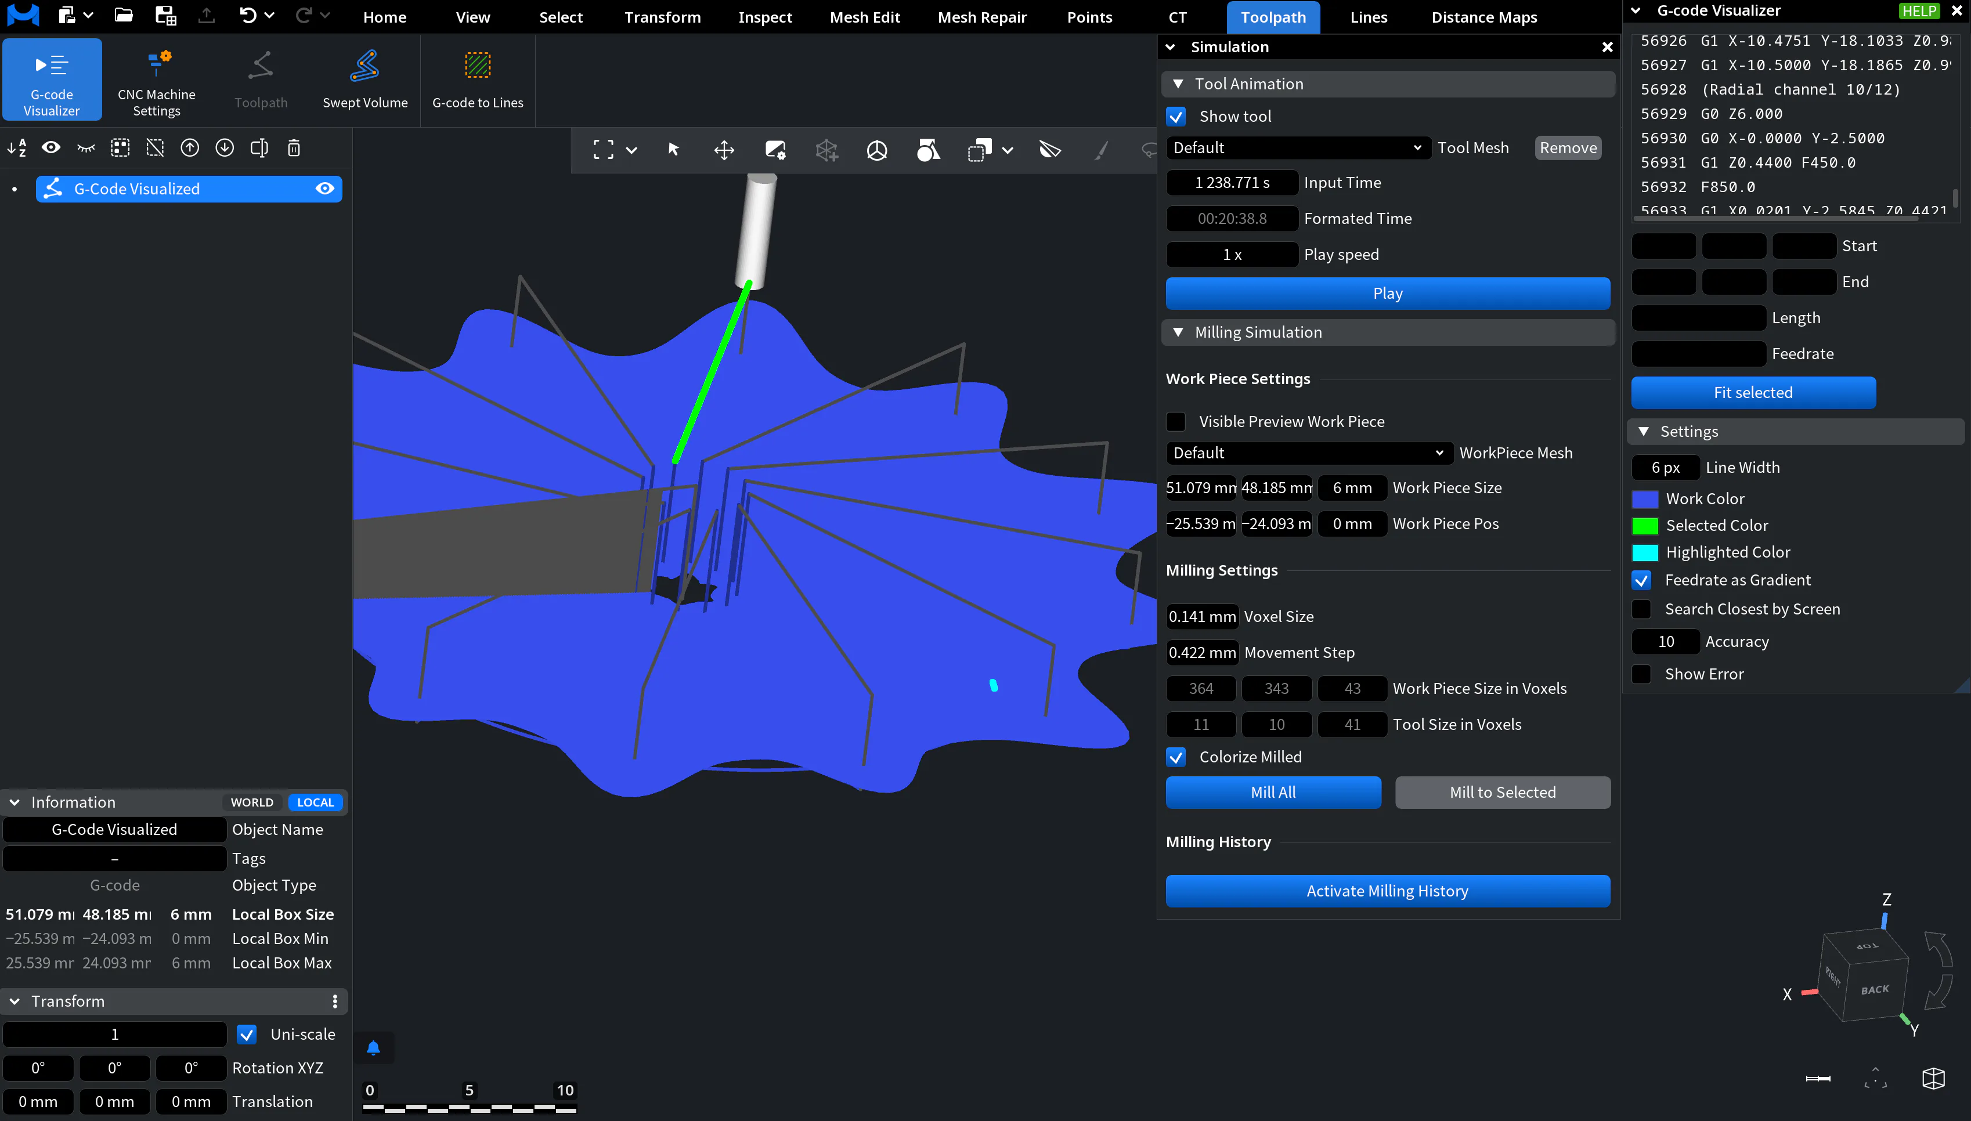1971x1121 pixels.
Task: Click Activate Milling History
Action: [1387, 891]
